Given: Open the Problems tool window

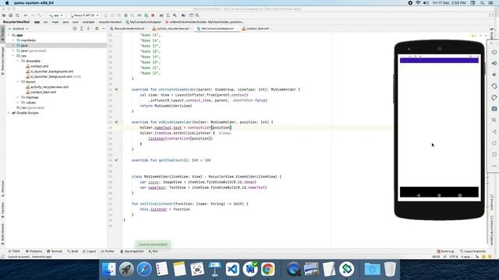Looking at the screenshot, I should point(34,251).
